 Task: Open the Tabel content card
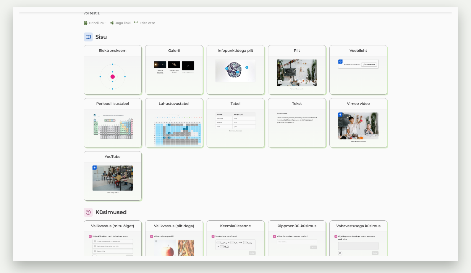pyautogui.click(x=236, y=123)
